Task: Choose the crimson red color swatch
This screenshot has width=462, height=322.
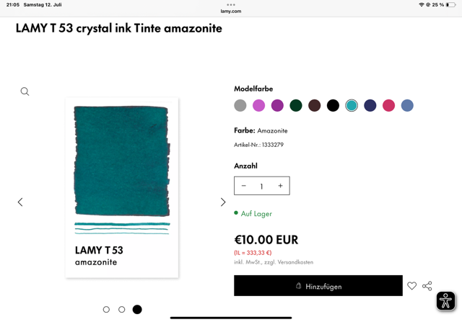Action: point(388,105)
